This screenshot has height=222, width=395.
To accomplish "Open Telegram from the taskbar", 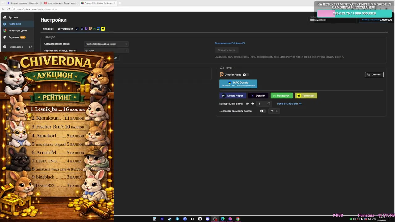I will coord(177,219).
